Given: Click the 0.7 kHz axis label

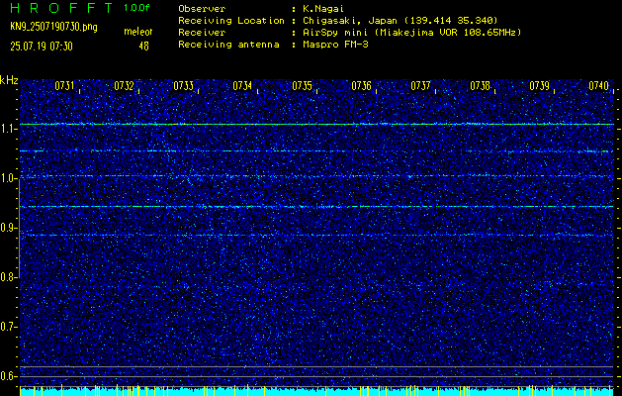Looking at the screenshot, I should 7,327.
